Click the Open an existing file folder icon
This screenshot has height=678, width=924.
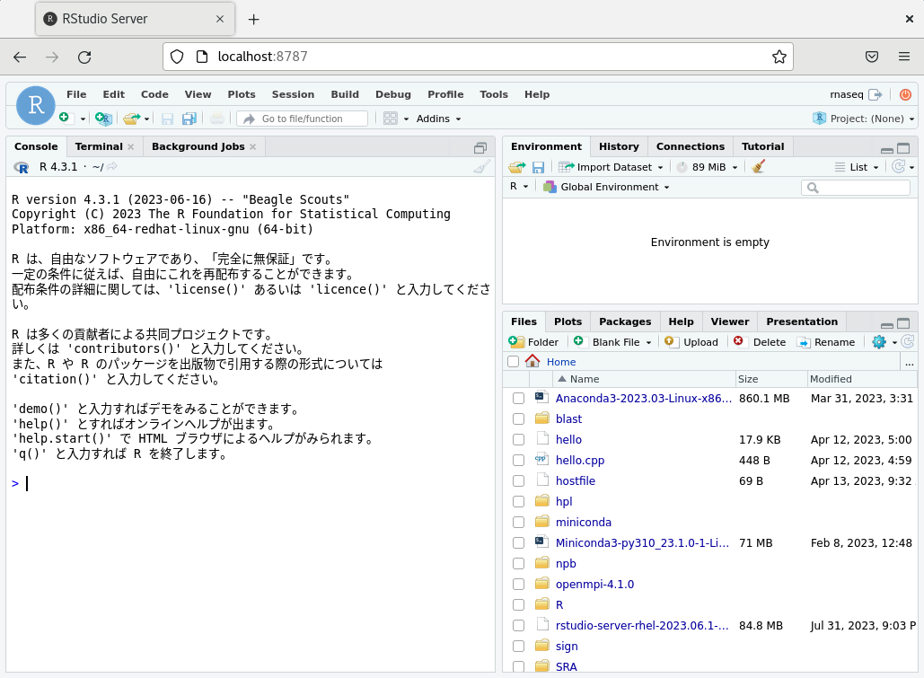point(131,119)
